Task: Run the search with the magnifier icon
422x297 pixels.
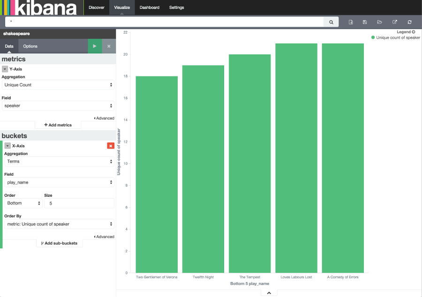Action: point(332,22)
